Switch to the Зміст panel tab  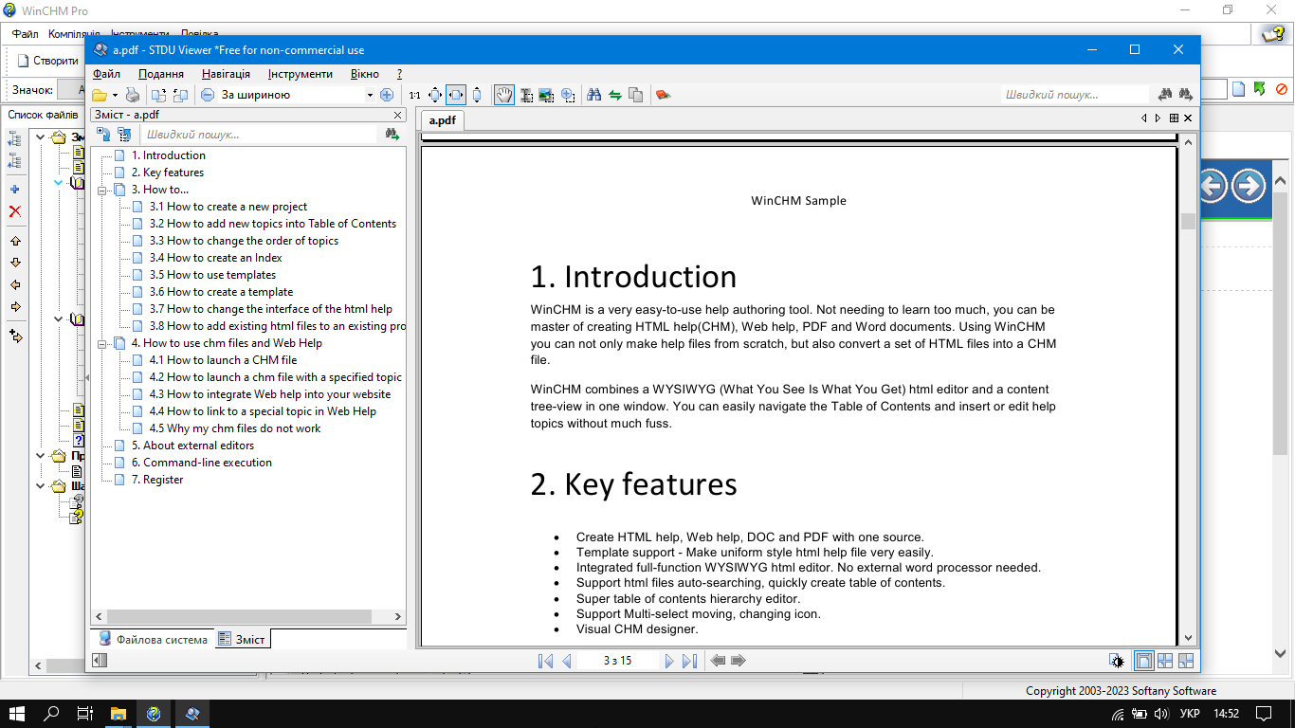(243, 639)
